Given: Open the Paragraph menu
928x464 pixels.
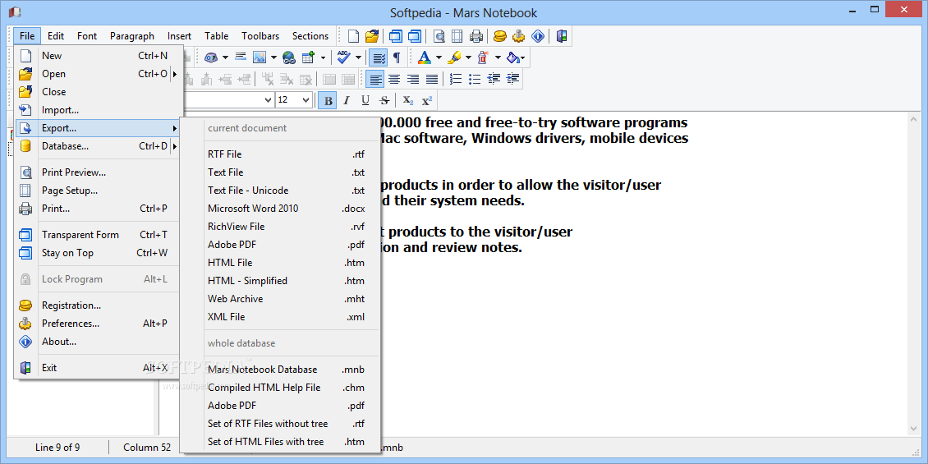Looking at the screenshot, I should point(132,36).
